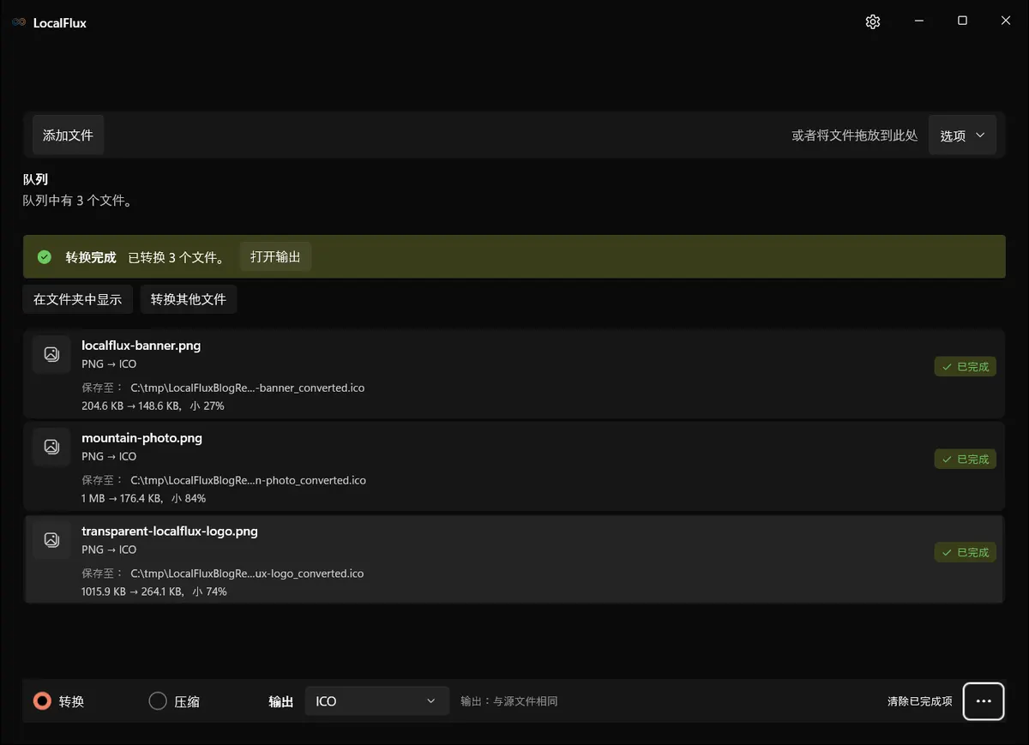Open the ICO output format dropdown
1029x745 pixels.
coord(377,701)
